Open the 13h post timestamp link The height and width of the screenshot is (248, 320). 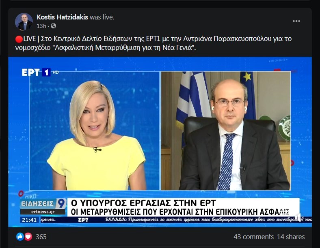point(41,26)
